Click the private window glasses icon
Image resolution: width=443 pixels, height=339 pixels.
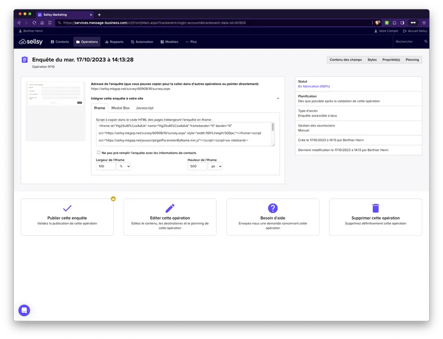(x=413, y=23)
